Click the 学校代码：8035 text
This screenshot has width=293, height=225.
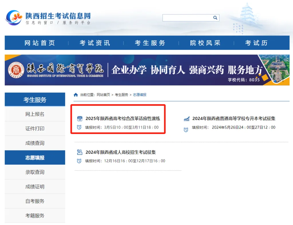(x=244, y=80)
